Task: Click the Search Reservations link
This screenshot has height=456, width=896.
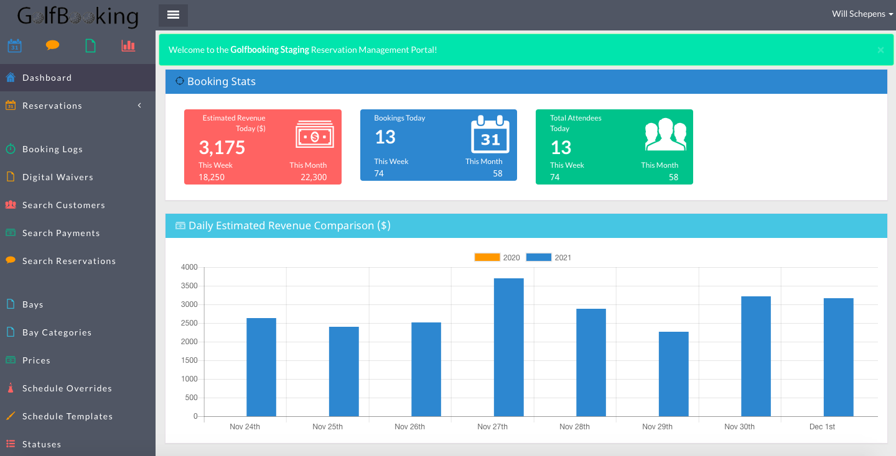Action: click(69, 260)
